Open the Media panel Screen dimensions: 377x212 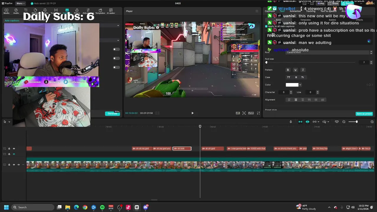coord(6,11)
